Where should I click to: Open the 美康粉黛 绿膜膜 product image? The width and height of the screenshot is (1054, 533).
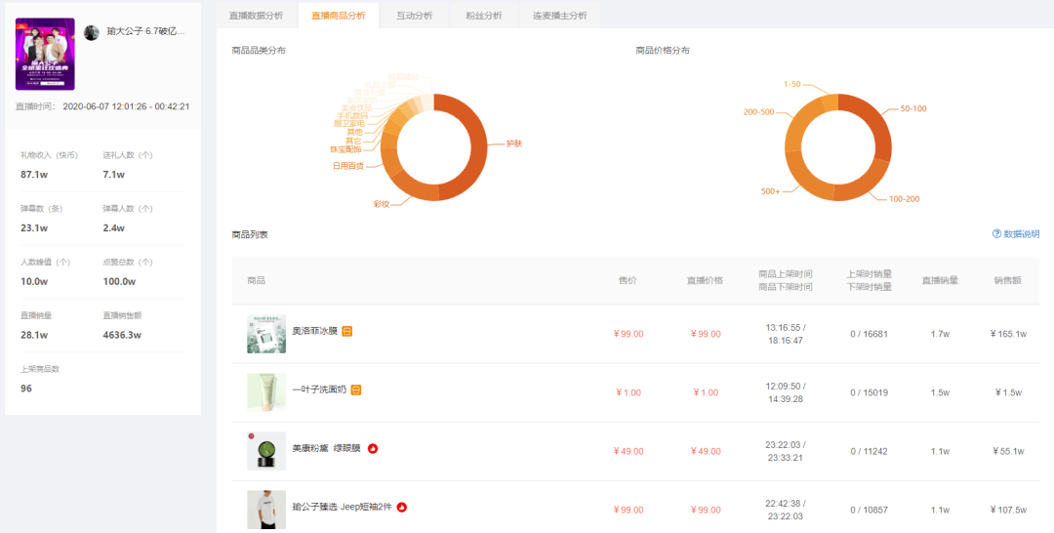266,451
